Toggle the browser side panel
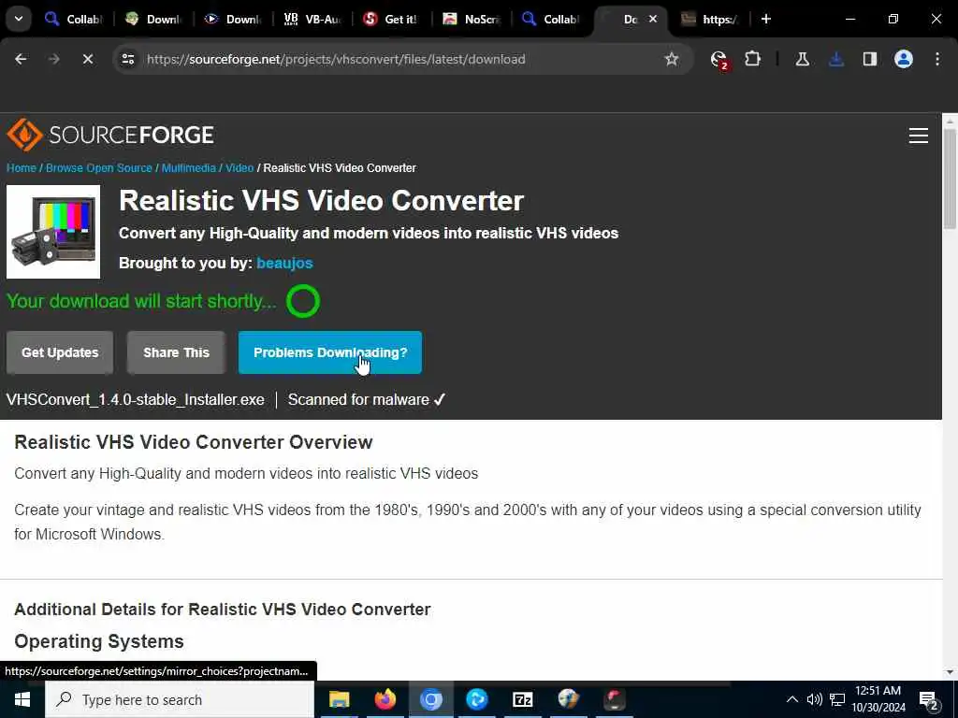958x718 pixels. [x=870, y=59]
